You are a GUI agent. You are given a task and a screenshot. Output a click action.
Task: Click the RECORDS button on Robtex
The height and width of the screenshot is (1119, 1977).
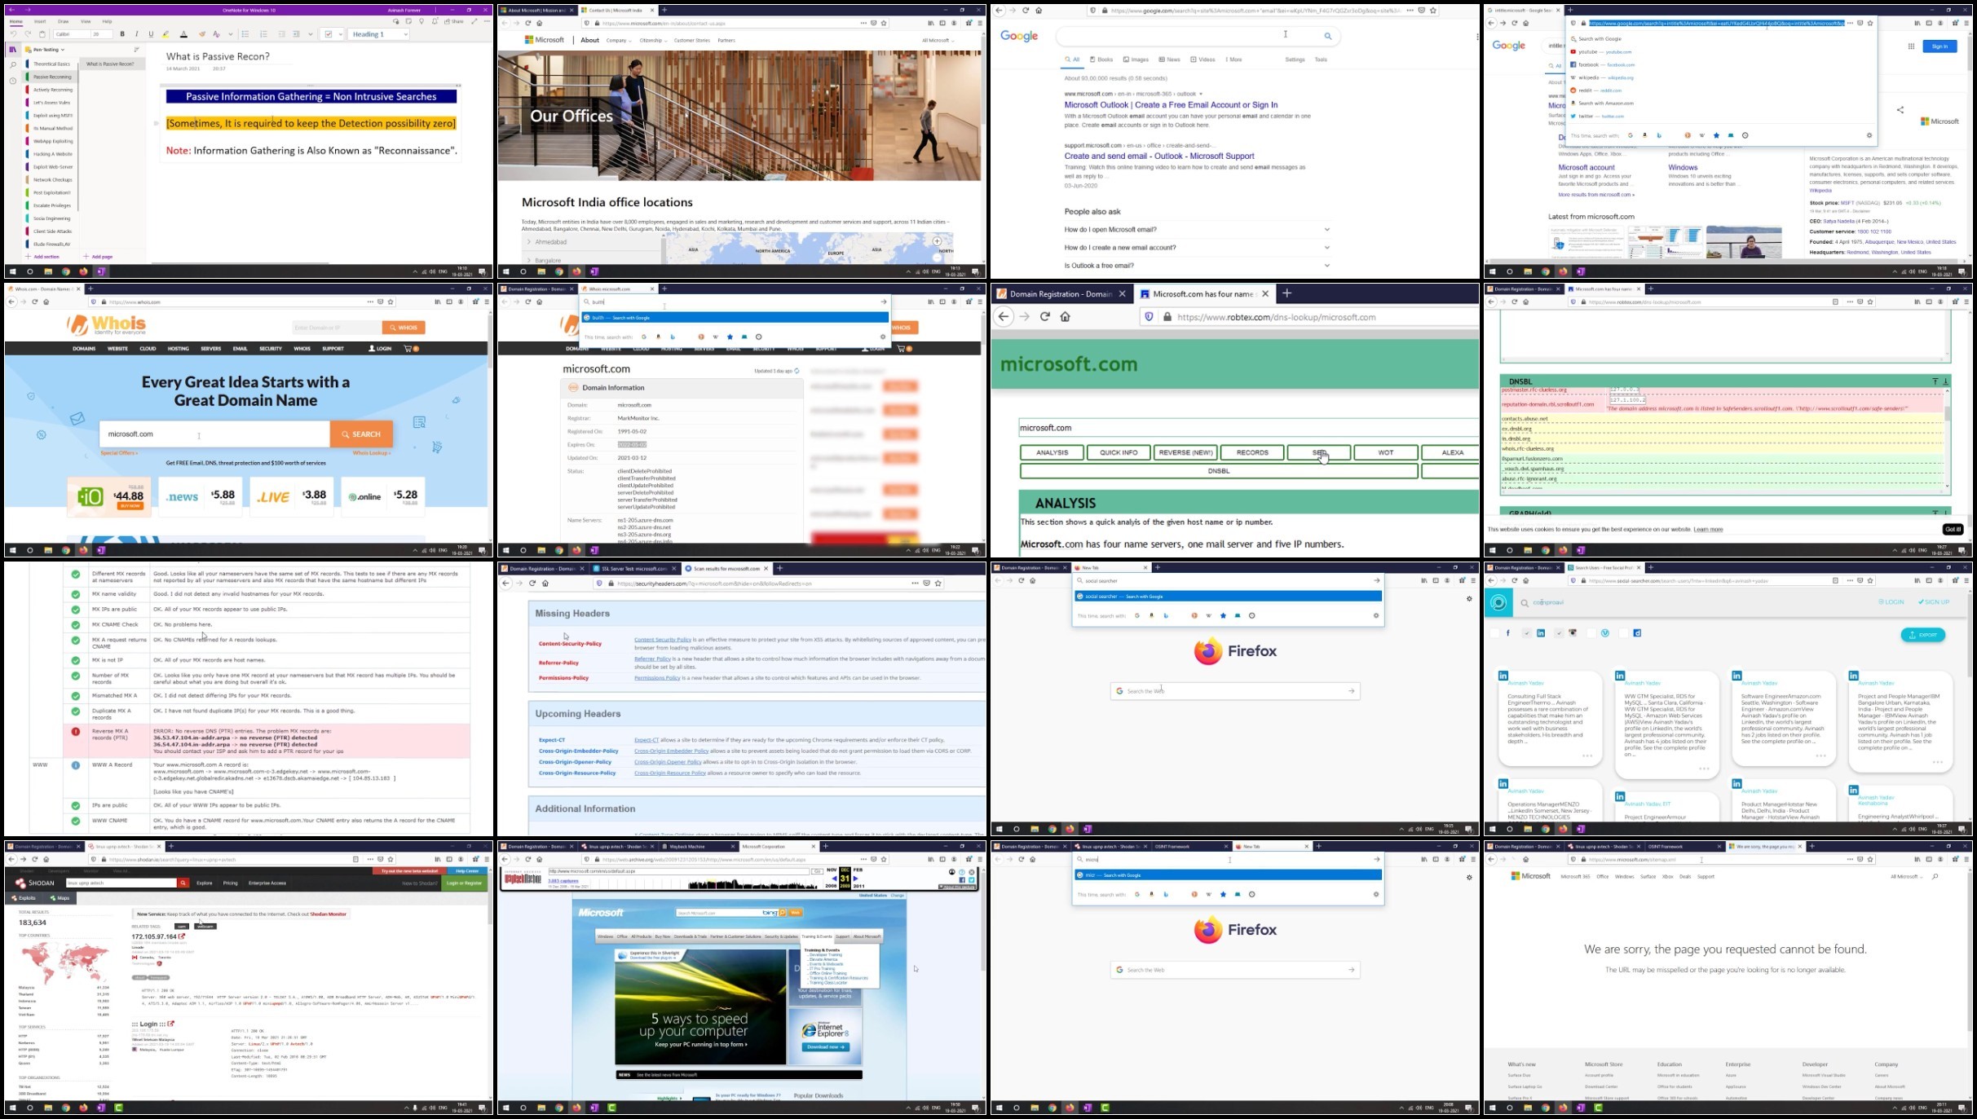[x=1252, y=452]
